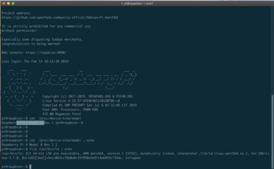This screenshot has width=274, height=169.
Task: Click the window title 'pi@raspbian: ~ (ssh)'
Action: 137,3
